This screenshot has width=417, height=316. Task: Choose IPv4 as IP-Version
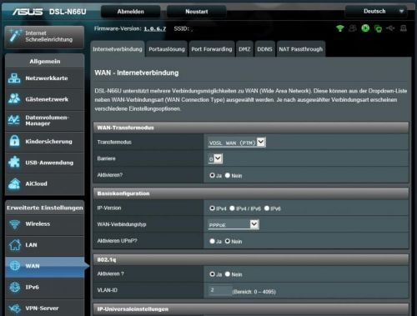coord(212,208)
